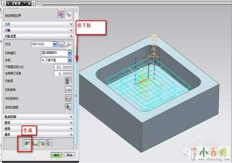
Task: Click the create new method icon
Action: click(x=61, y=44)
